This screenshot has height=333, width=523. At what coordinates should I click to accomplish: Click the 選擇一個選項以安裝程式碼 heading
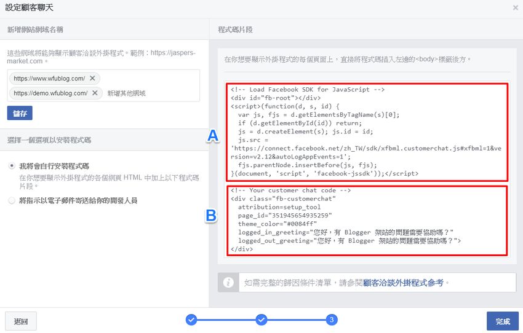coord(49,140)
